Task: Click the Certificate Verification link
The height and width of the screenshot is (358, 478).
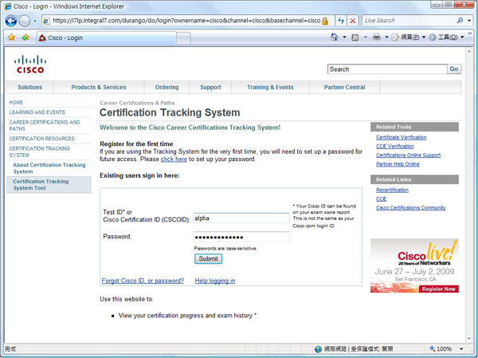Action: 401,137
